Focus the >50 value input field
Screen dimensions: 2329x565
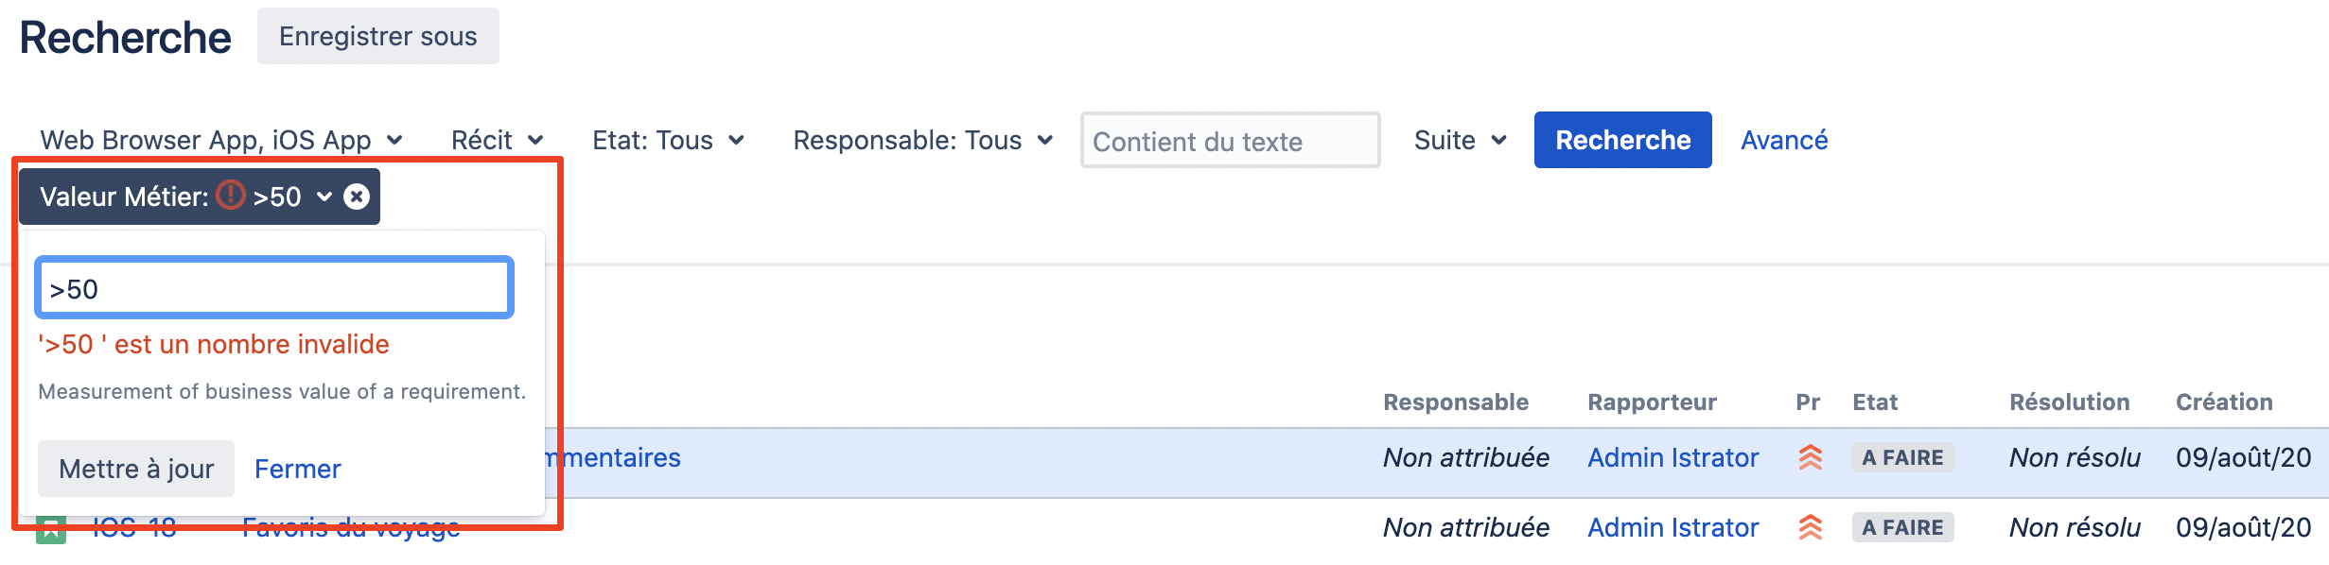pos(274,288)
